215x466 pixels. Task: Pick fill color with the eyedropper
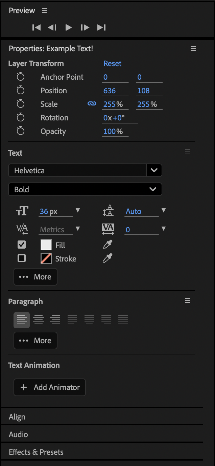coord(107,245)
